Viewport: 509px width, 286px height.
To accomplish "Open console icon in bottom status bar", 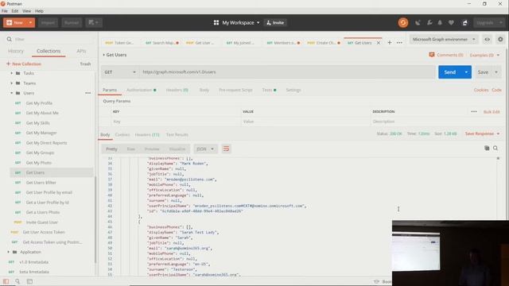I will click(29, 281).
